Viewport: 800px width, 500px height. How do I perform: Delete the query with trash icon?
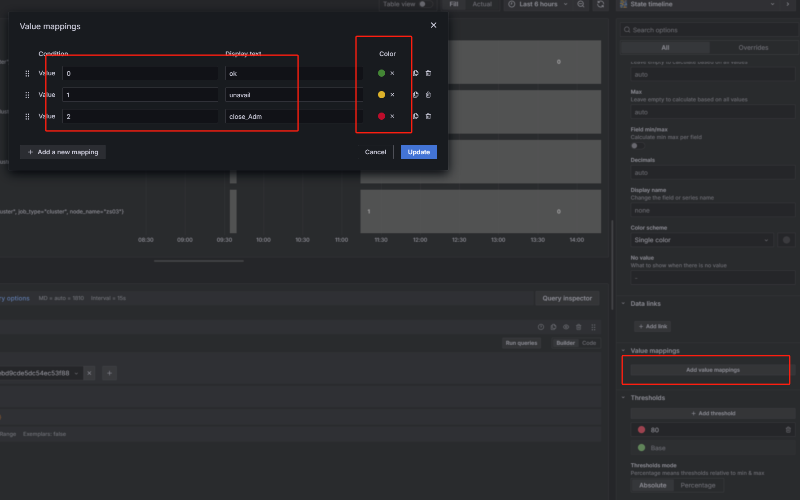[x=579, y=327]
